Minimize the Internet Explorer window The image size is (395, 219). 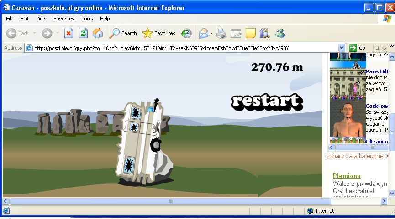point(369,8)
